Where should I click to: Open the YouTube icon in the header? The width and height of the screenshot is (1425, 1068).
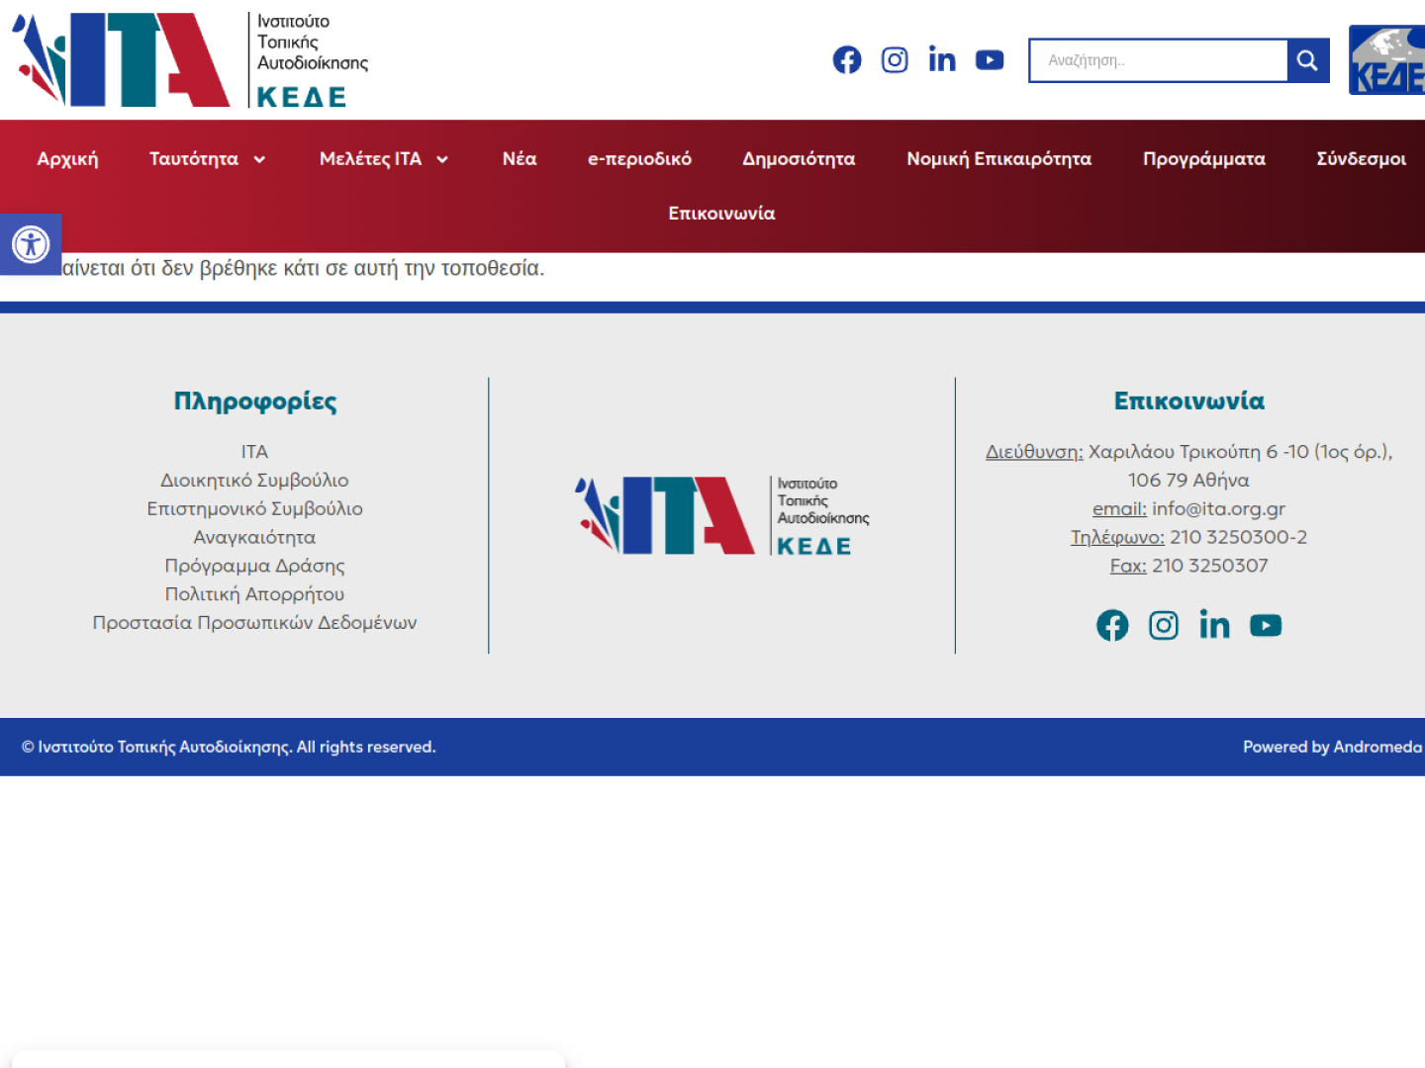point(990,60)
